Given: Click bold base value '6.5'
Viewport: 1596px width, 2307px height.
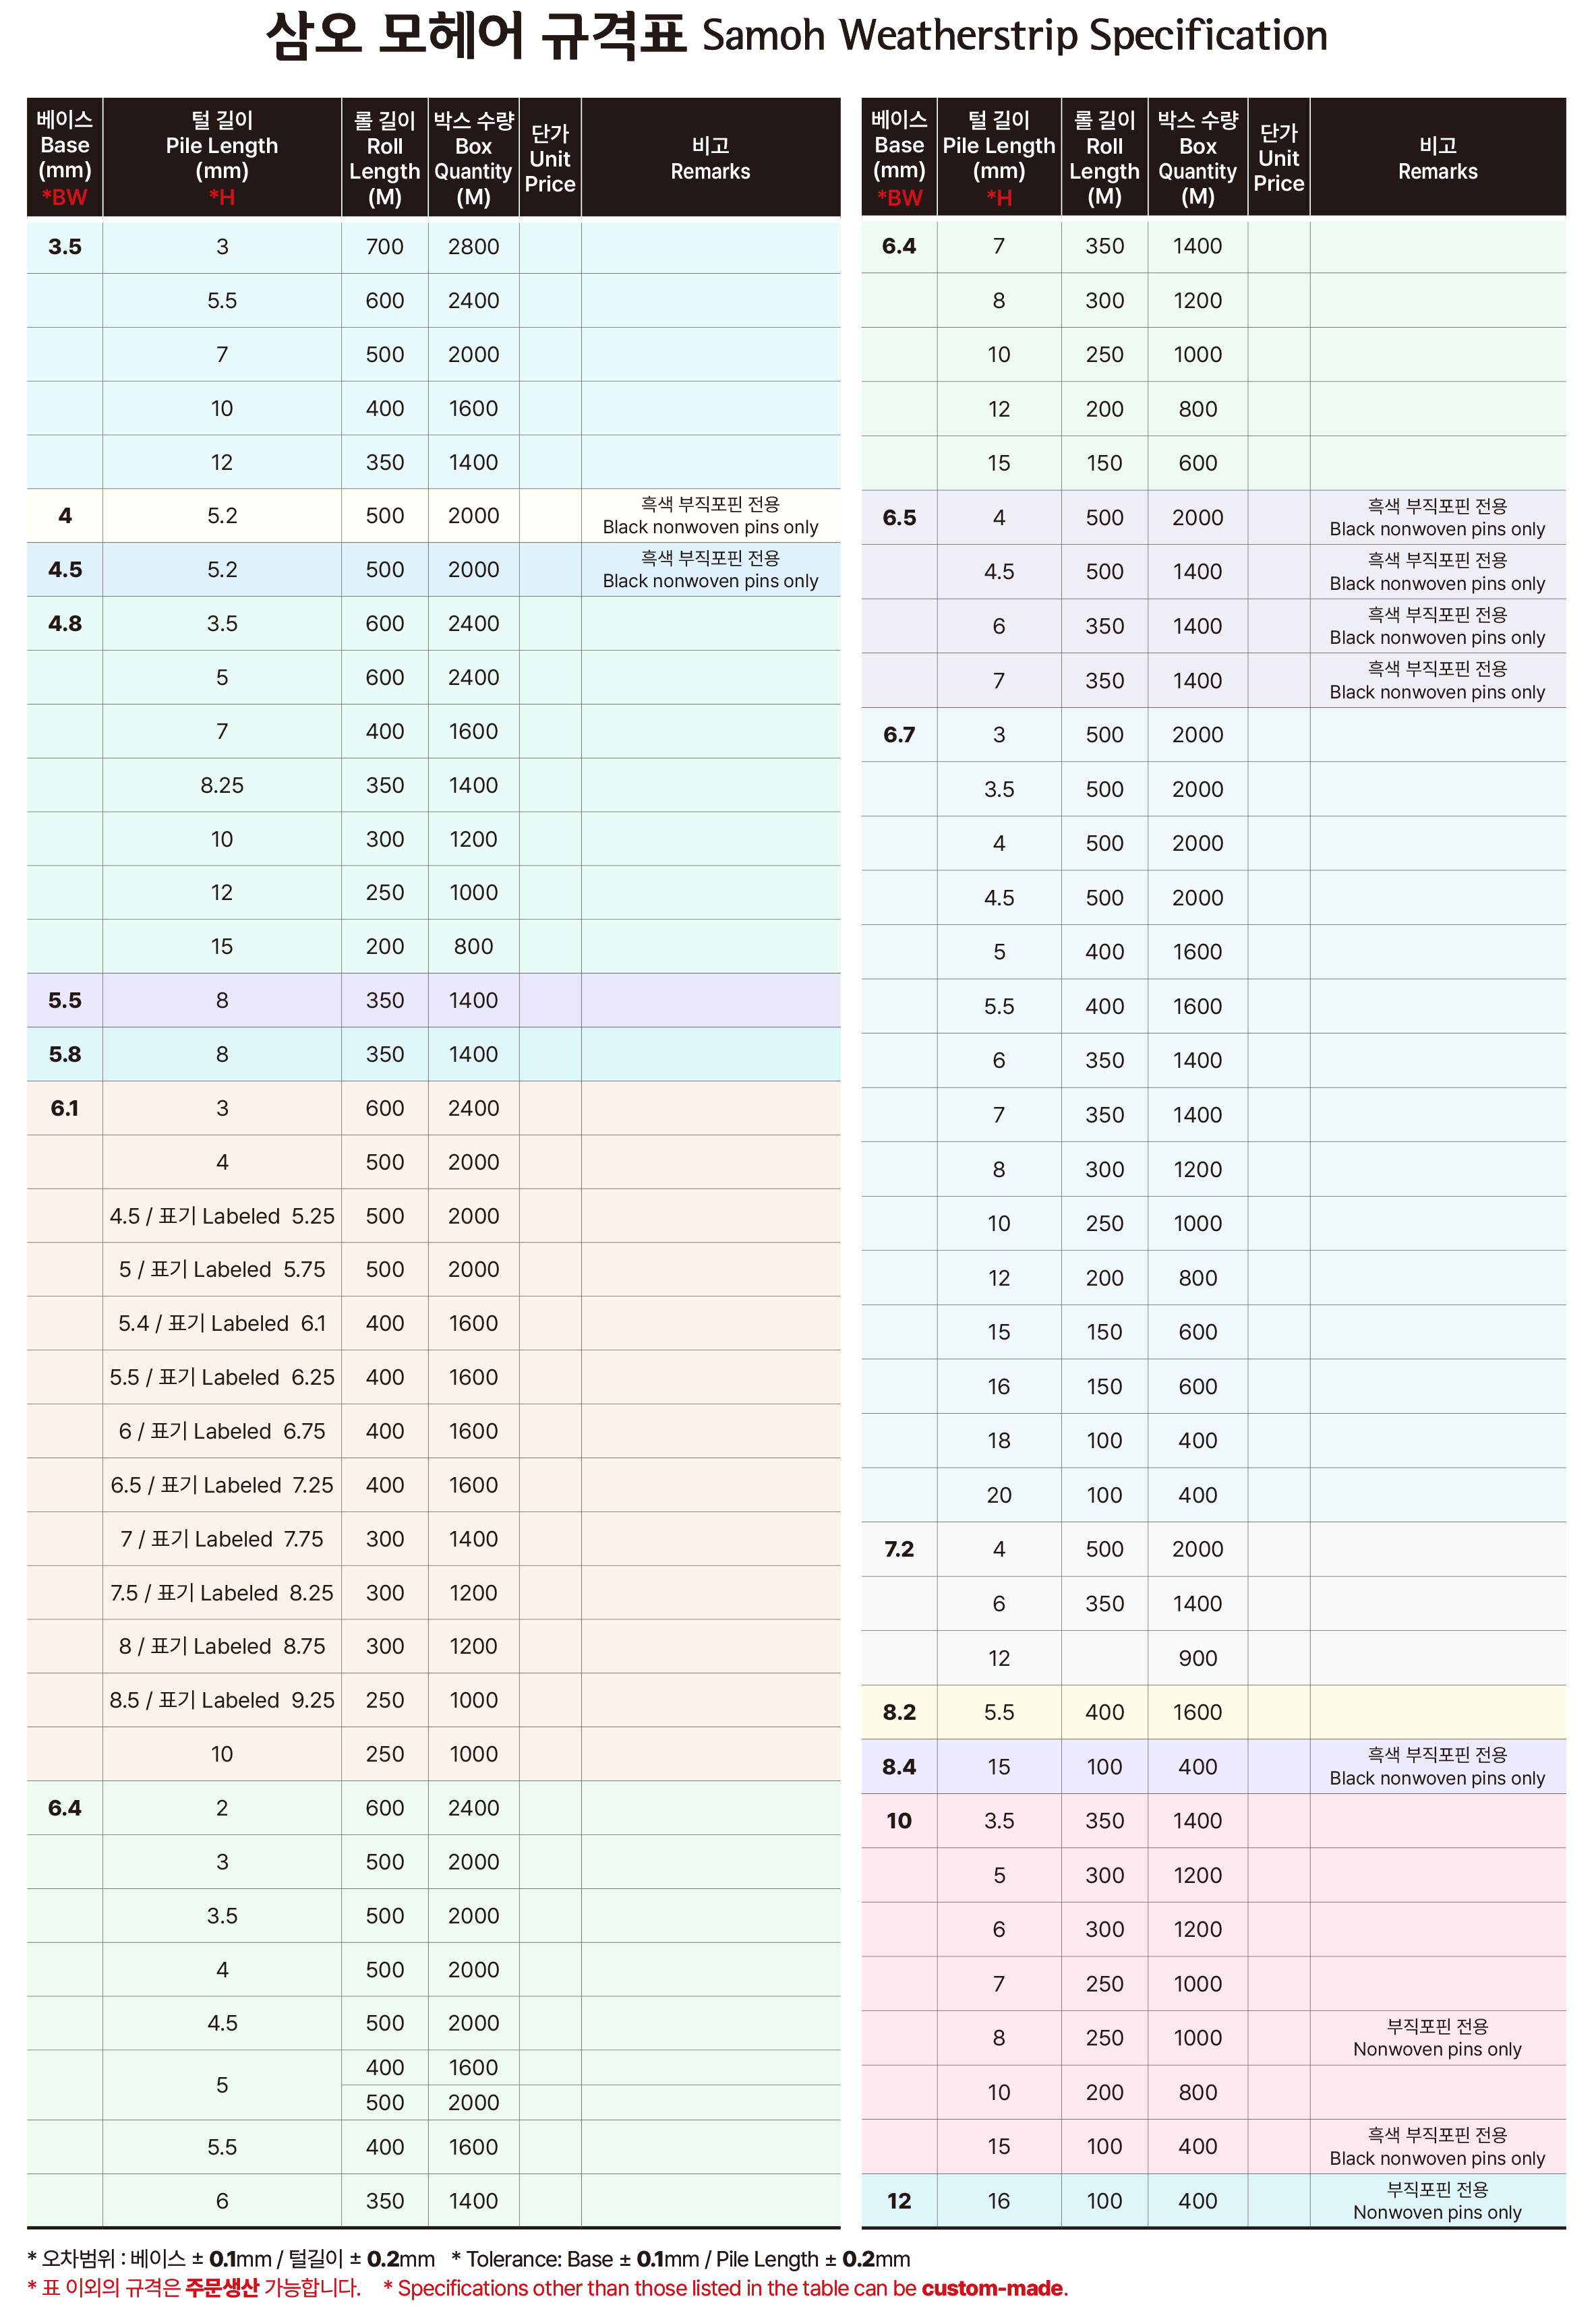Looking at the screenshot, I should click(x=899, y=518).
